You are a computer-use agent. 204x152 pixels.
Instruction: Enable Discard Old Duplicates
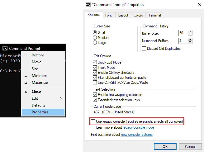[x=144, y=49]
